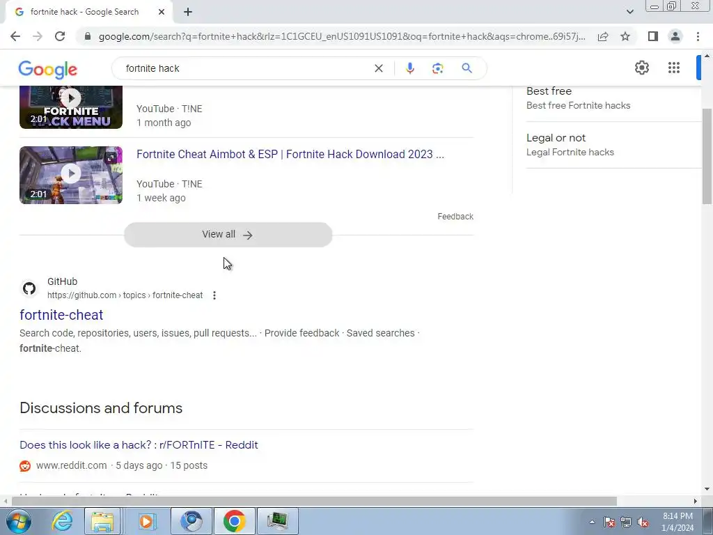Click the Google logo

pos(48,69)
